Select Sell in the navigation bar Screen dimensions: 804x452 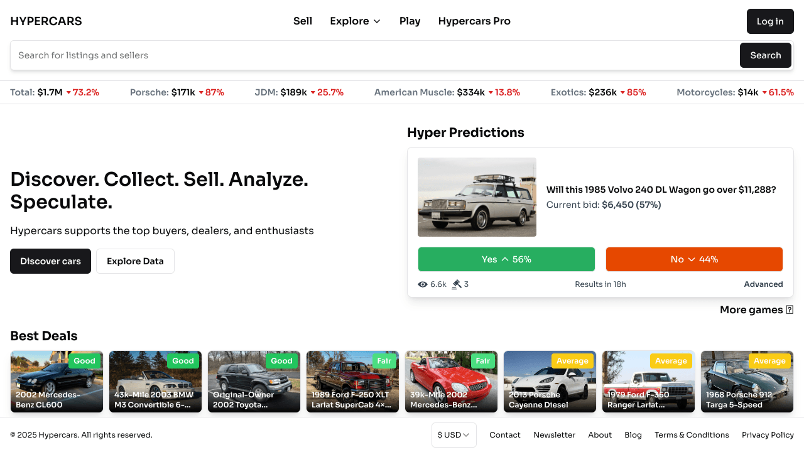(302, 21)
